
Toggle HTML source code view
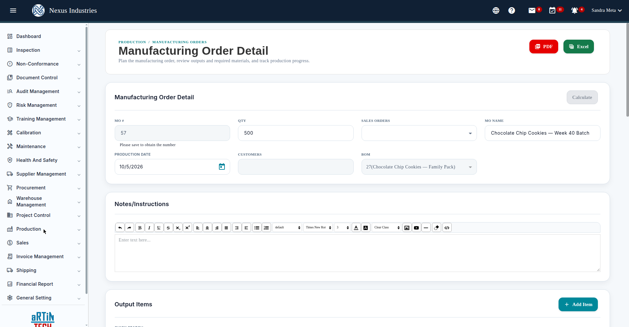point(447,228)
